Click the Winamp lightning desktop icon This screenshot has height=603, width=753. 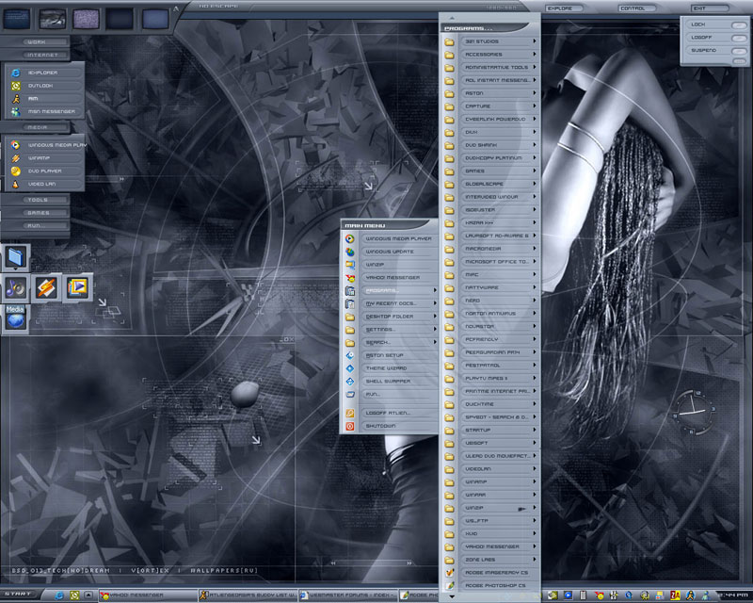[x=47, y=287]
